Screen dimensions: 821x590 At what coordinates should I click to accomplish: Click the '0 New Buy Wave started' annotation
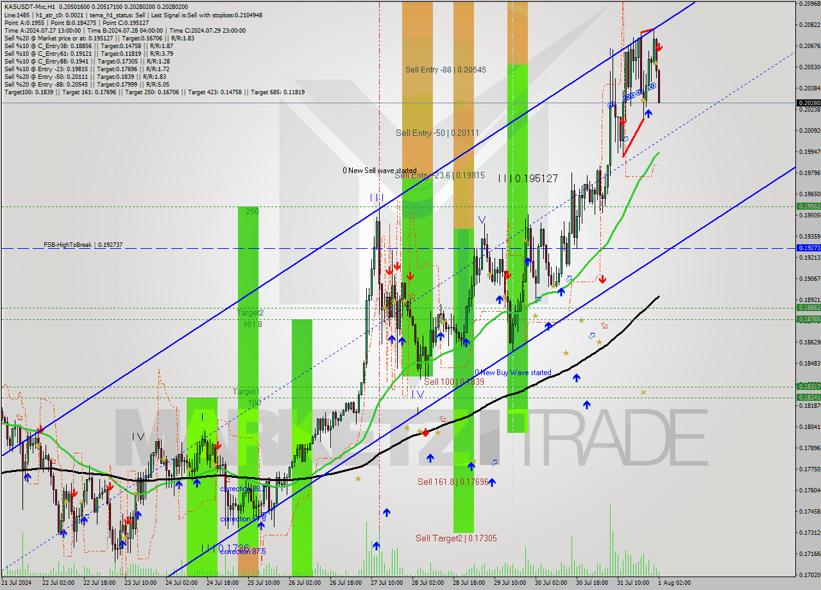click(513, 373)
